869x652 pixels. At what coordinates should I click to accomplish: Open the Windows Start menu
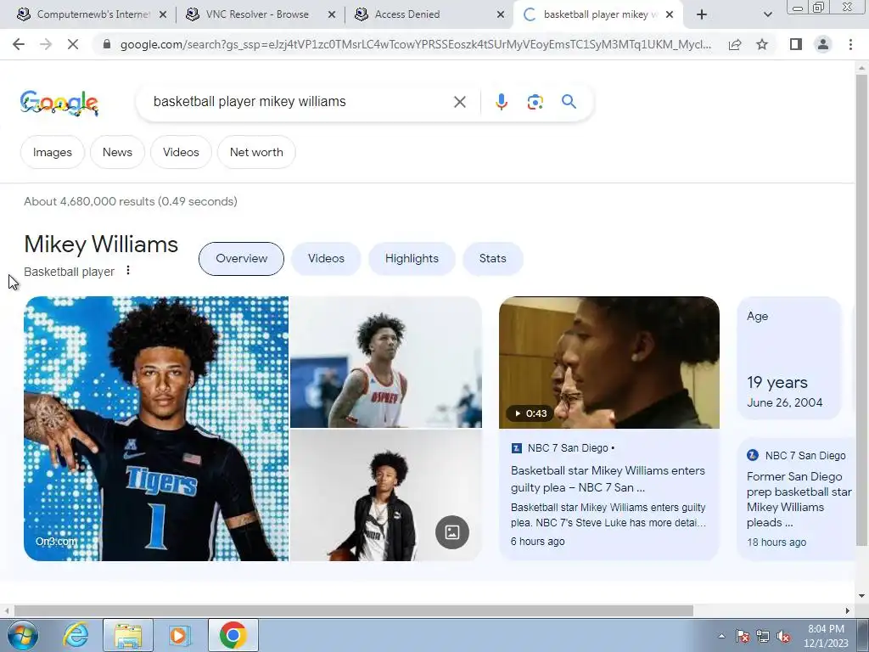pyautogui.click(x=23, y=635)
